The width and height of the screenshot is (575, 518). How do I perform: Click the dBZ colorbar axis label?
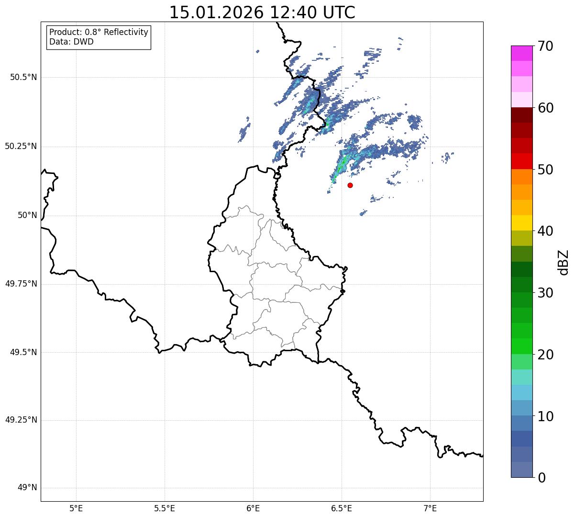[x=564, y=262]
